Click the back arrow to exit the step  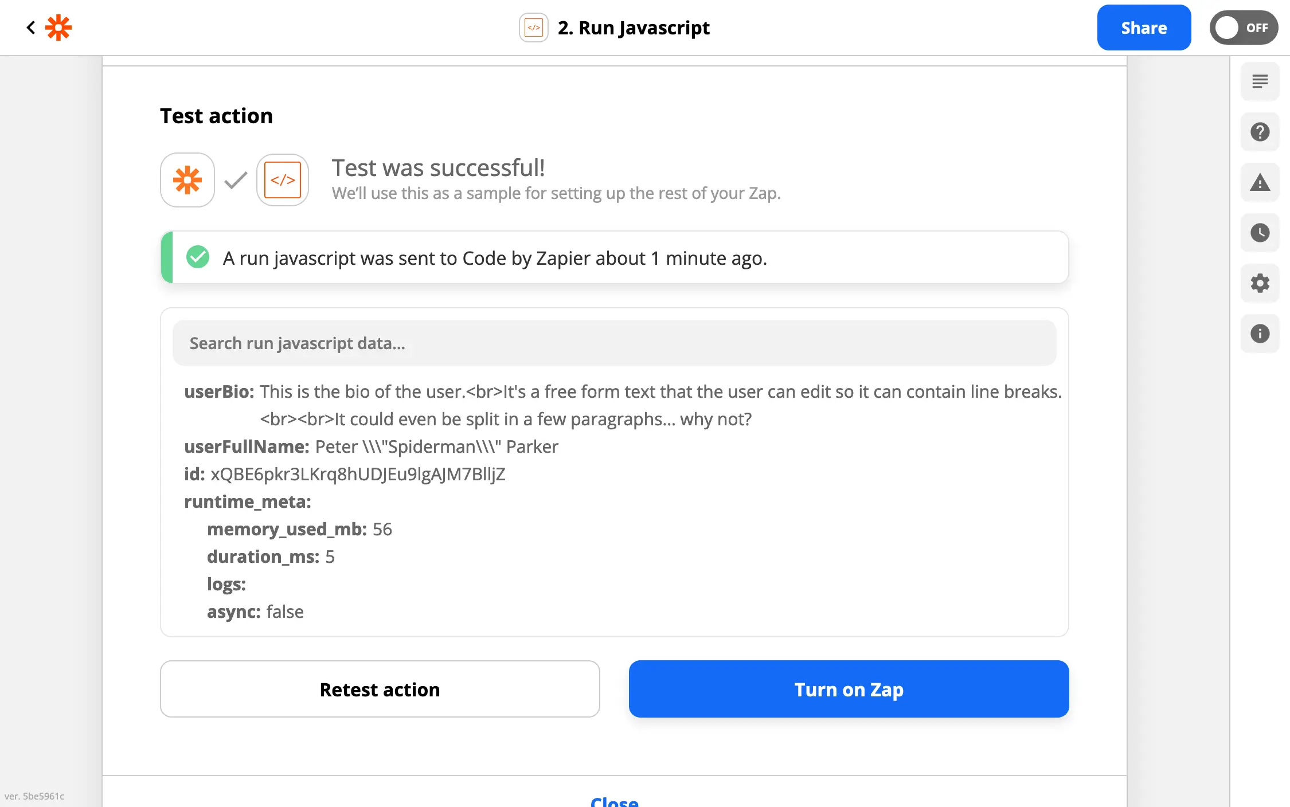30,27
